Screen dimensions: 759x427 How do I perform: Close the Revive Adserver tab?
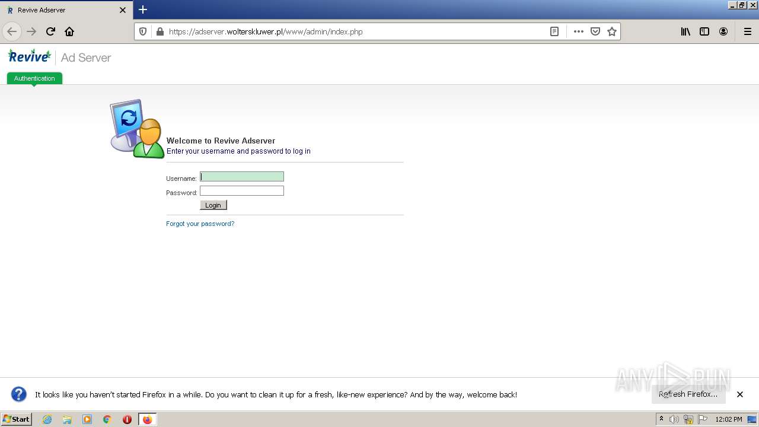tap(123, 10)
